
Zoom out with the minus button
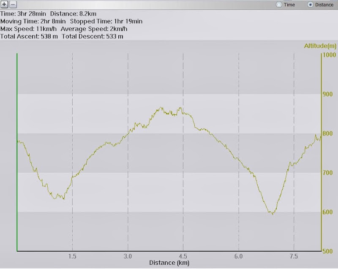[x=13, y=4]
